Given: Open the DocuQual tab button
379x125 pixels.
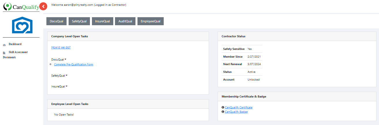Looking at the screenshot, I should (x=56, y=21).
